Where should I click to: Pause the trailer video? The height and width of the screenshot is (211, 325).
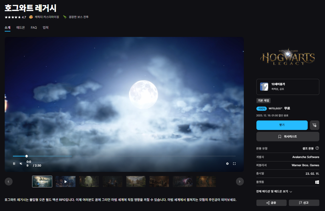pyautogui.click(x=14, y=163)
